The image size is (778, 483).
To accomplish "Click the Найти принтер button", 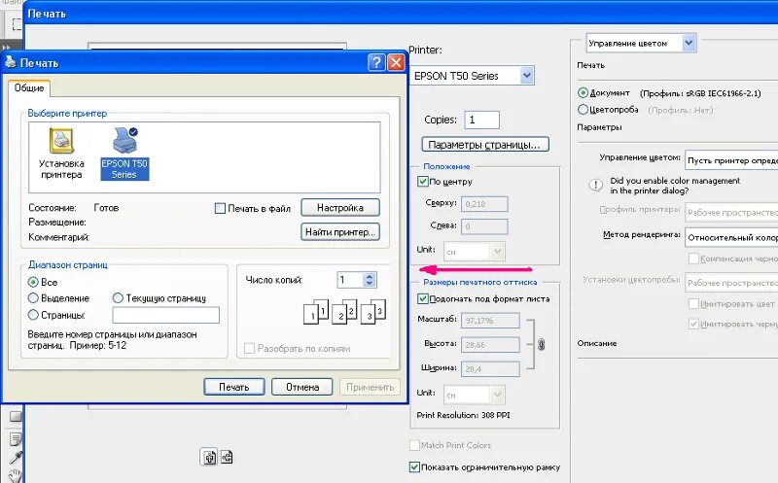I will (340, 231).
